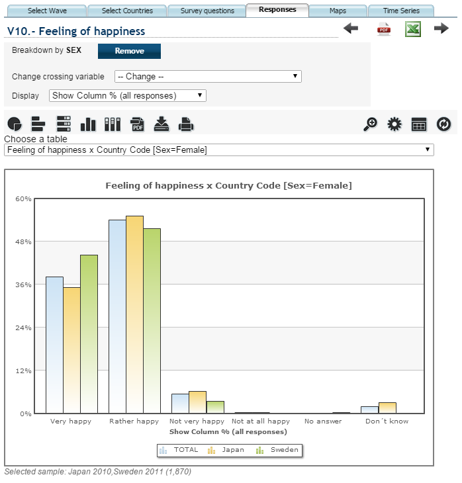Viewport: 462px width, 483px height.
Task: Click 'Not at all happy' axis label
Action: pyautogui.click(x=261, y=421)
